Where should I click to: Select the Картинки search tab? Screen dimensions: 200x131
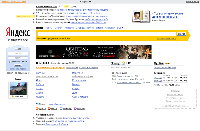coord(110,28)
